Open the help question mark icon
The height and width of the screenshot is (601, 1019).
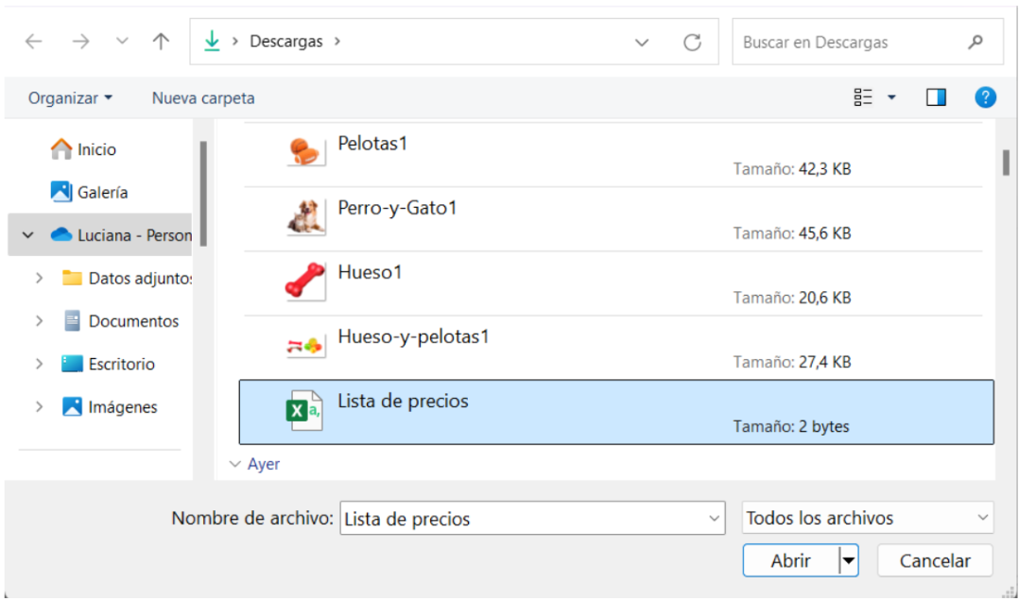(x=985, y=97)
